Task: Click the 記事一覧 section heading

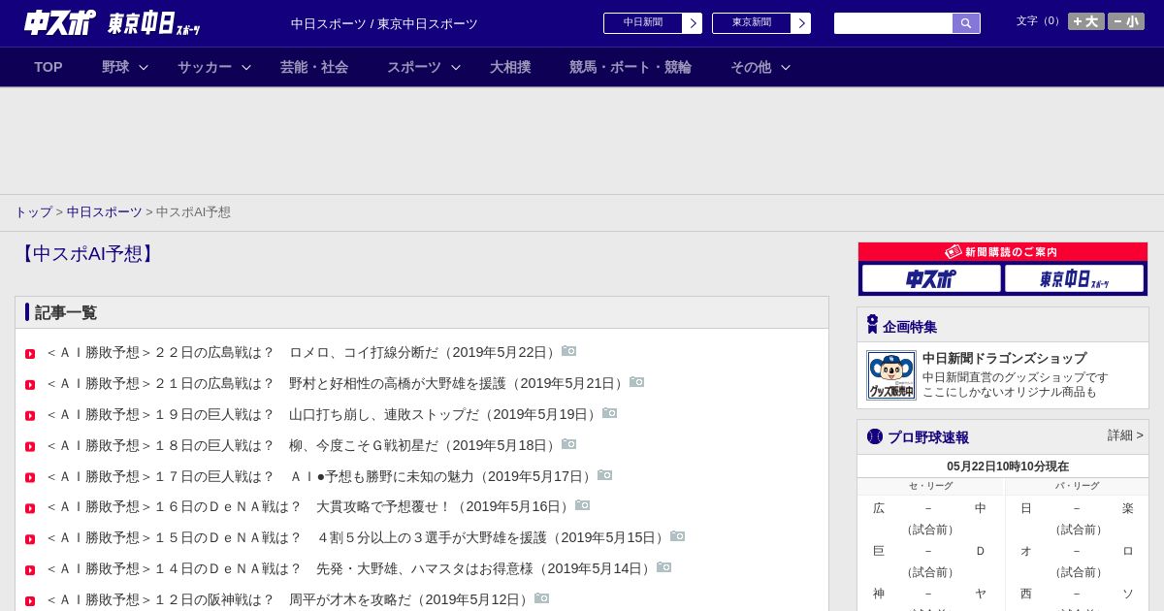Action: [66, 312]
